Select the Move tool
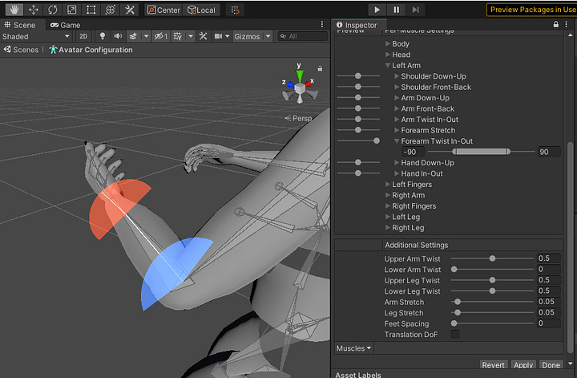Image resolution: width=577 pixels, height=378 pixels. point(34,10)
